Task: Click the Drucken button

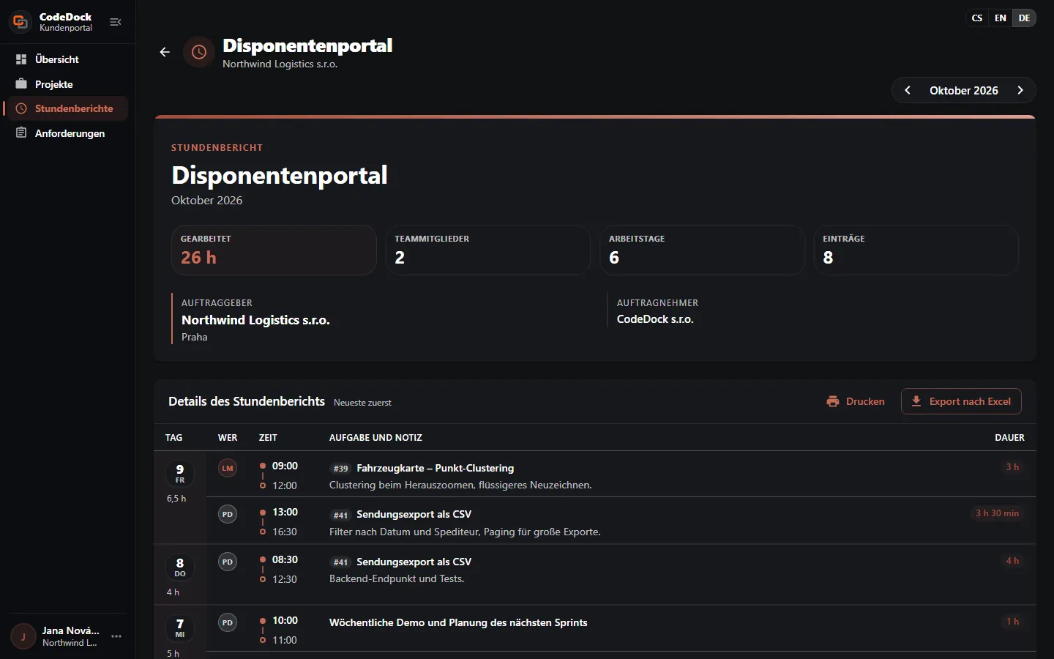Action: tap(856, 401)
